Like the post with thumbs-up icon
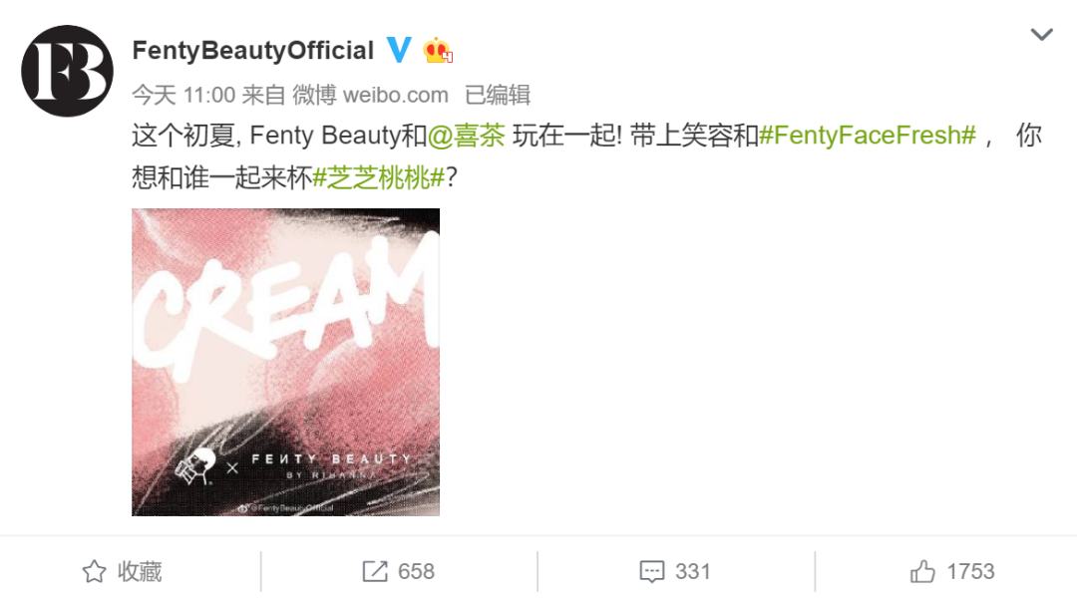Viewport: 1077px width, 602px height. (922, 571)
